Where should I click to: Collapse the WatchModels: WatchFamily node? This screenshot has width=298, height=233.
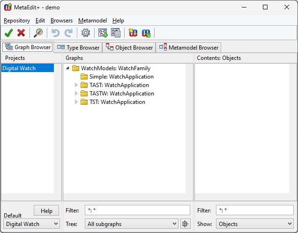tap(67, 68)
